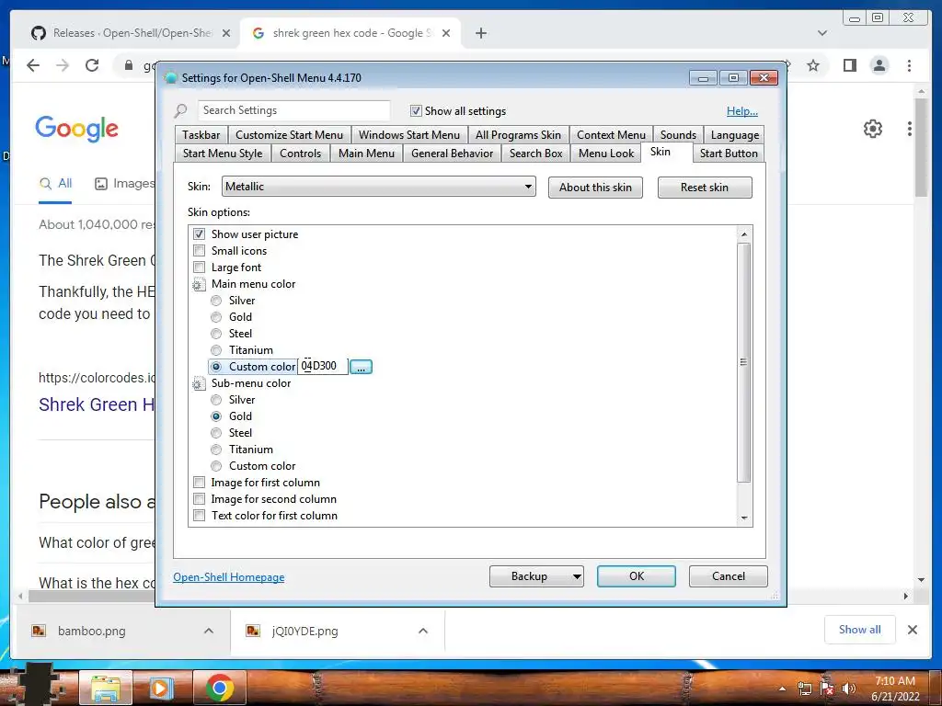Expand bamboo.png download options chevron
The height and width of the screenshot is (706, 942).
pos(209,631)
